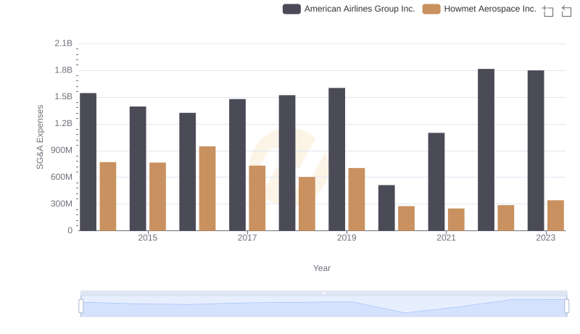580x334 pixels.
Task: Click the SG&A Expenses axis title
Action: coord(40,137)
